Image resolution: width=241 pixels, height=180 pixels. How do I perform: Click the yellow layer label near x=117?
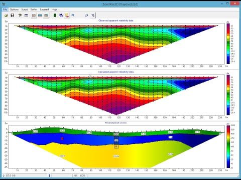coord(116,156)
